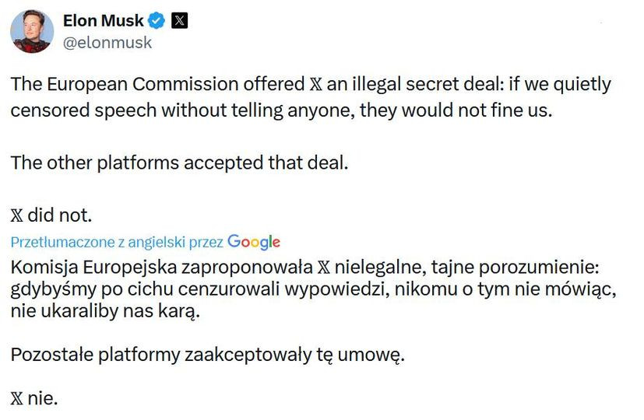Click the X glyph after "zaproponowała"
The width and height of the screenshot is (644, 420).
coord(324,268)
